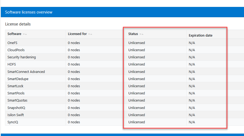This screenshot has height=136, width=244.
Task: Click the SmartConnect Advanced N/A expiration
Action: tap(192, 72)
